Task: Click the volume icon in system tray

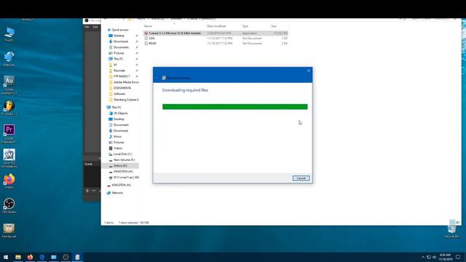Action: click(434, 257)
